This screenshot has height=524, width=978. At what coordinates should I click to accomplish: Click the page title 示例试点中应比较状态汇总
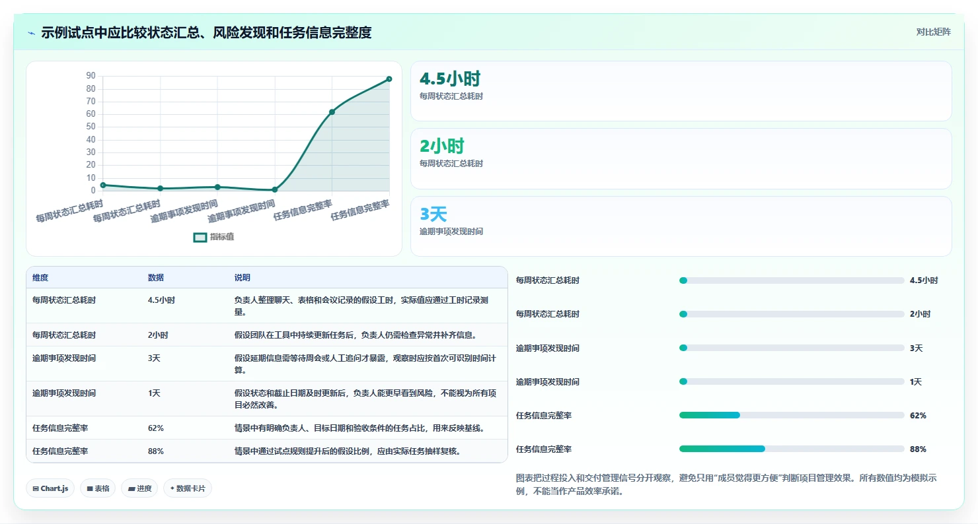tap(206, 32)
